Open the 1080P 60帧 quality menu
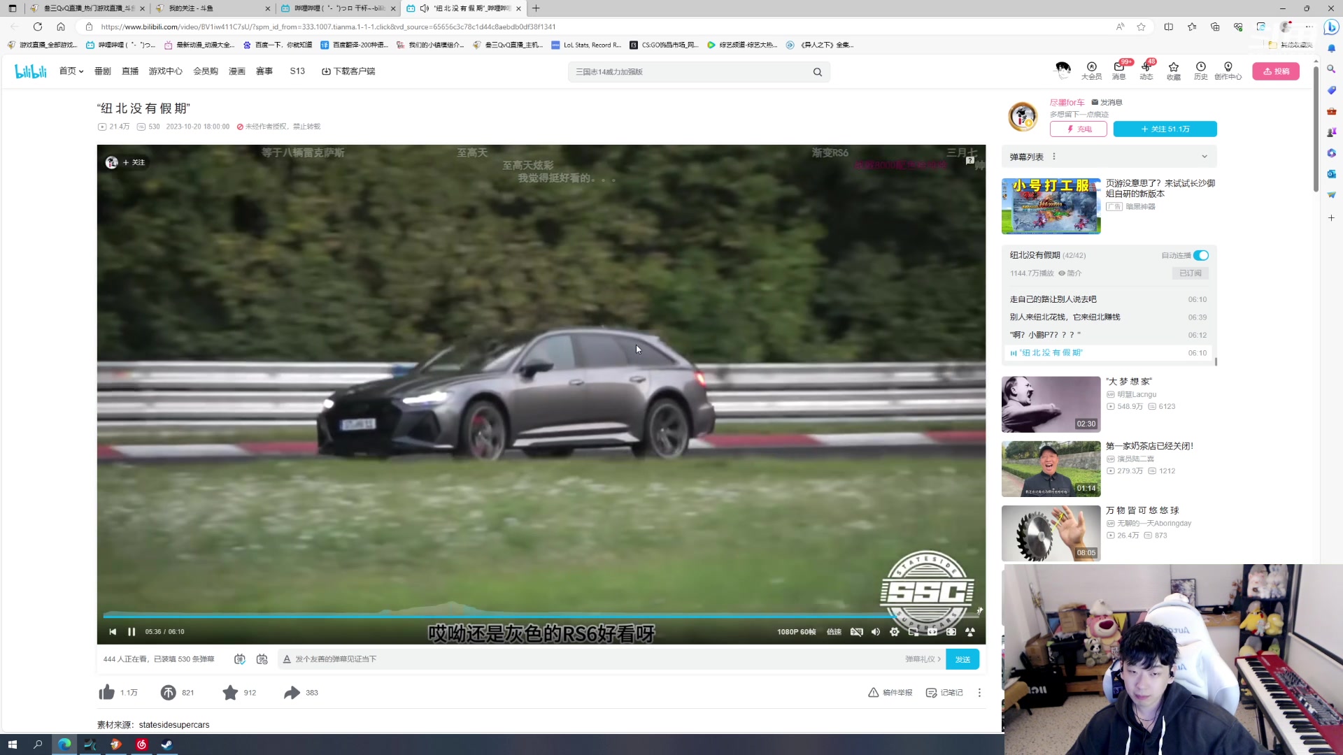This screenshot has width=1343, height=755. [796, 631]
